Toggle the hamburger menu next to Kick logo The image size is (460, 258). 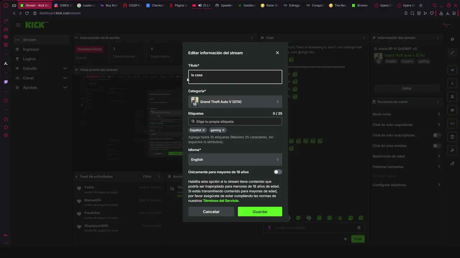click(x=18, y=25)
